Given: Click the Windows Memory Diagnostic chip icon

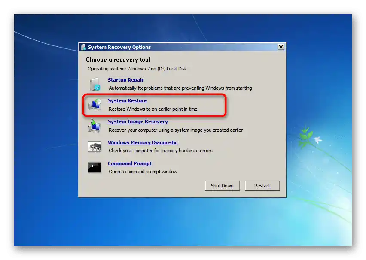Looking at the screenshot, I should pos(95,147).
